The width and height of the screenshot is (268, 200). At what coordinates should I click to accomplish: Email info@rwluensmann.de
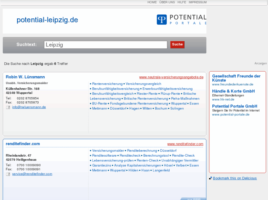pyautogui.click(x=29, y=107)
